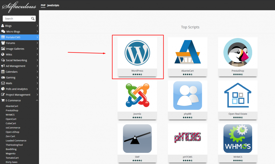Open the Joomla script icon
Screen dimensions: 275x164
click(x=137, y=95)
